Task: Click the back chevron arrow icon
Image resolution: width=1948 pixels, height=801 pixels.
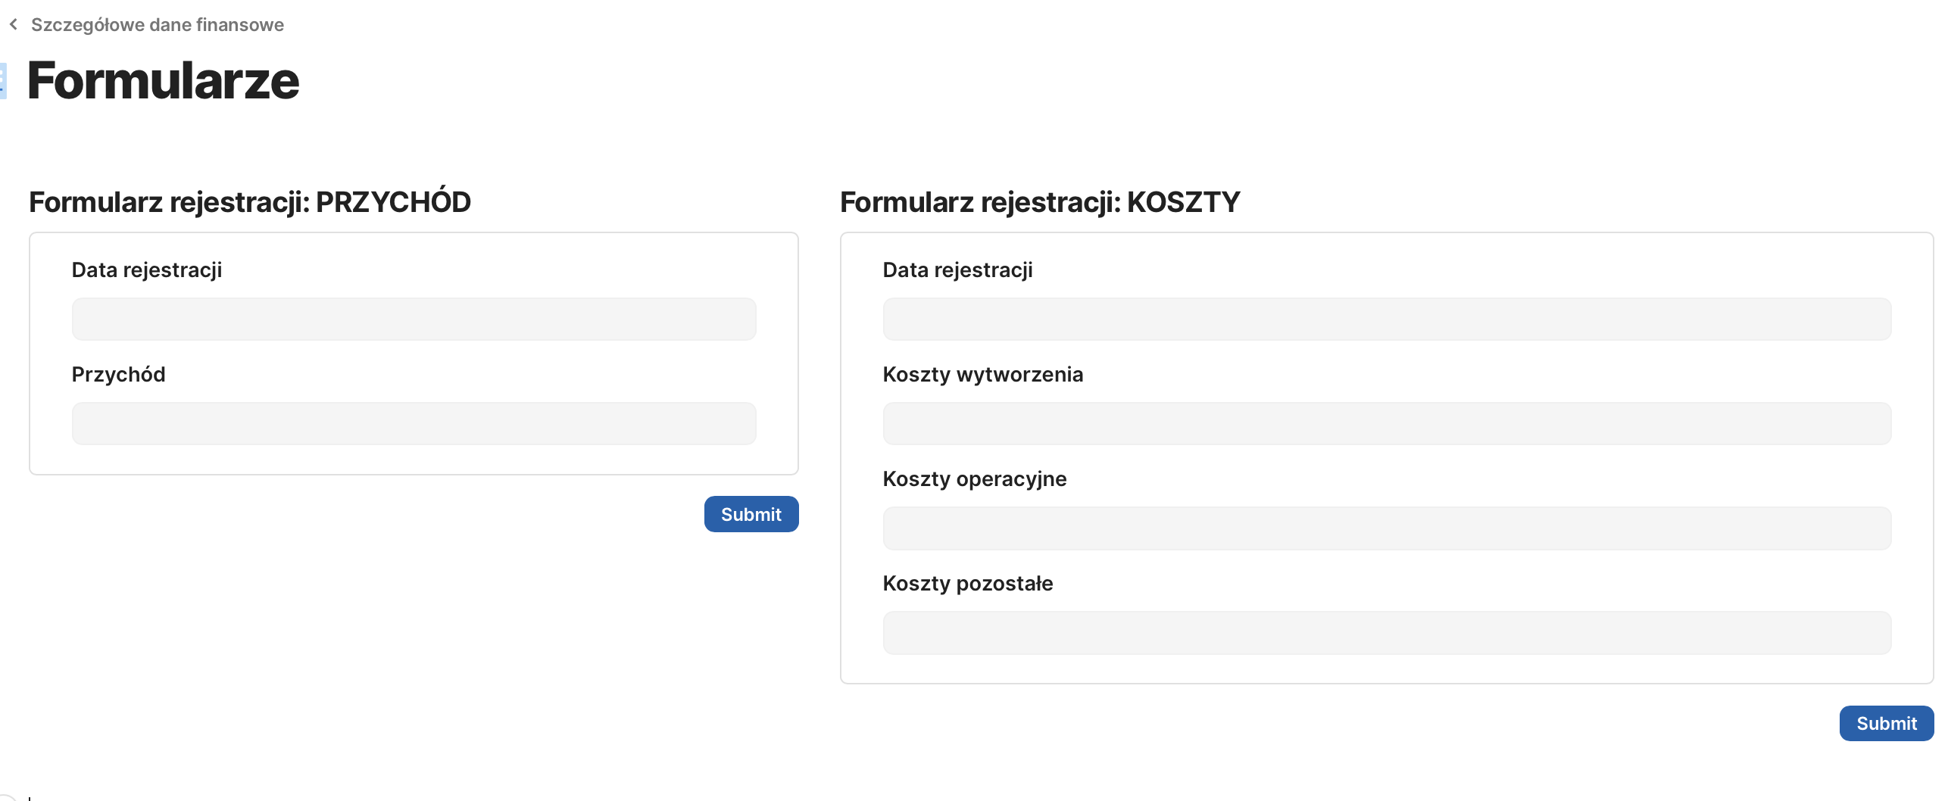Action: [x=13, y=25]
